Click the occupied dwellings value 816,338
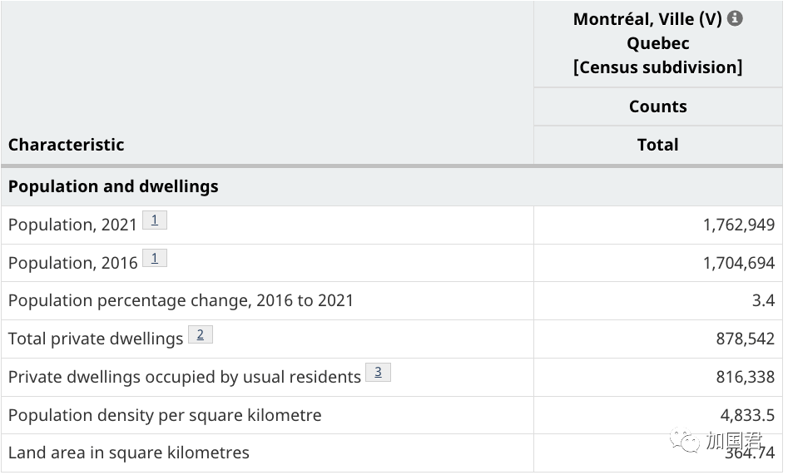Screen dimensions: 788x475 click(745, 377)
